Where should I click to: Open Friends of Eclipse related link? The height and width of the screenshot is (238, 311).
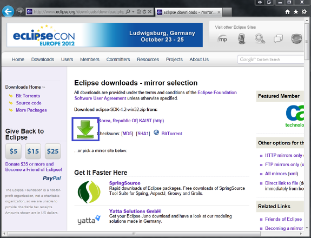point(283,219)
